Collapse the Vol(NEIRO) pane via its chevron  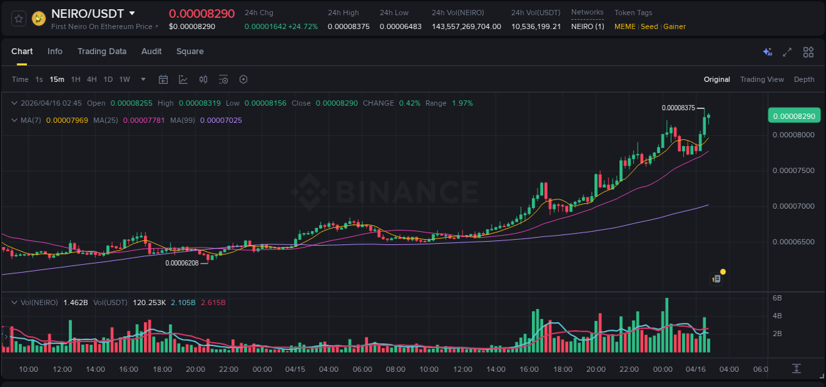point(15,302)
